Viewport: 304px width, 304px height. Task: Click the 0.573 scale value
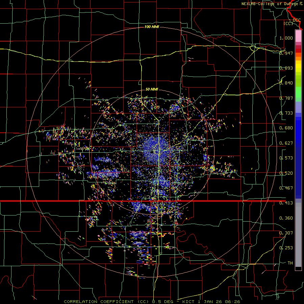(286, 158)
